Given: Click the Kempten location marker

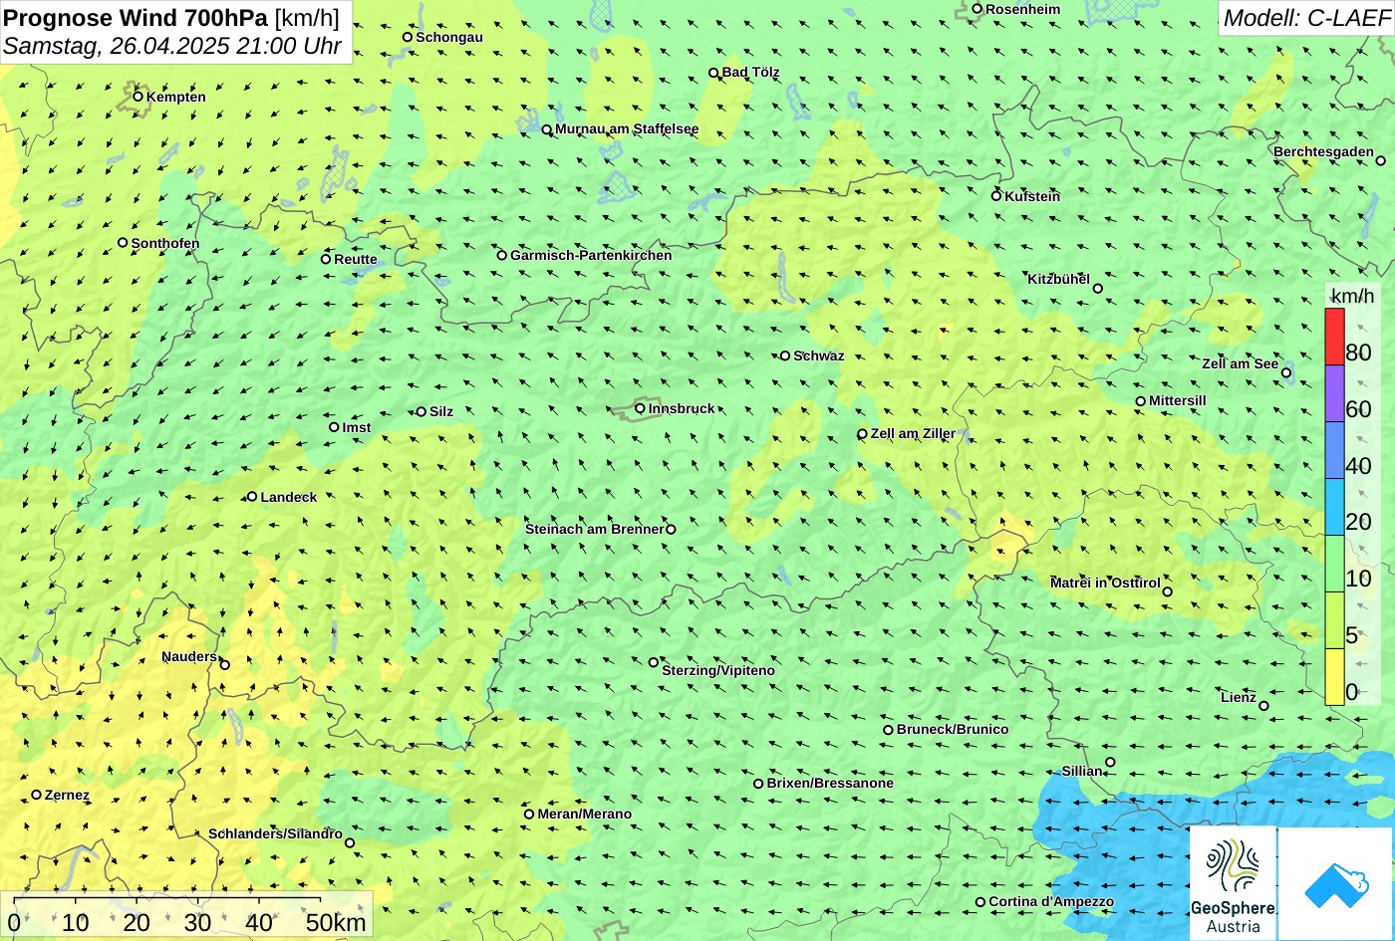Looking at the screenshot, I should click(138, 97).
